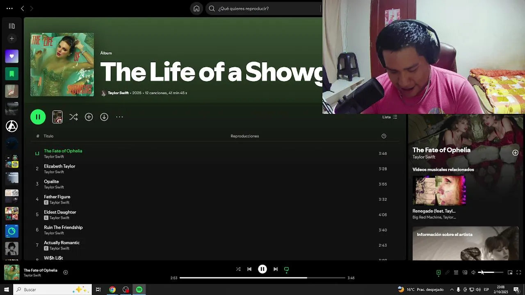Open Taylor Swift link under Opalite
The image size is (525, 295).
[x=54, y=187]
